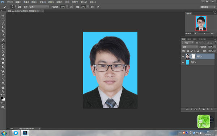Change the screen mode button
The width and height of the screenshot is (217, 136).
point(3,107)
